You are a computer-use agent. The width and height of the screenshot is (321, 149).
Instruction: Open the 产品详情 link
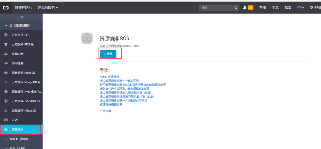coord(105,111)
